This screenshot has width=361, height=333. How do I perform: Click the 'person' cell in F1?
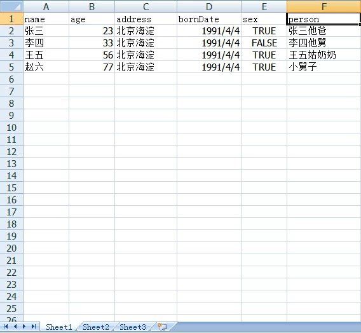[324, 19]
